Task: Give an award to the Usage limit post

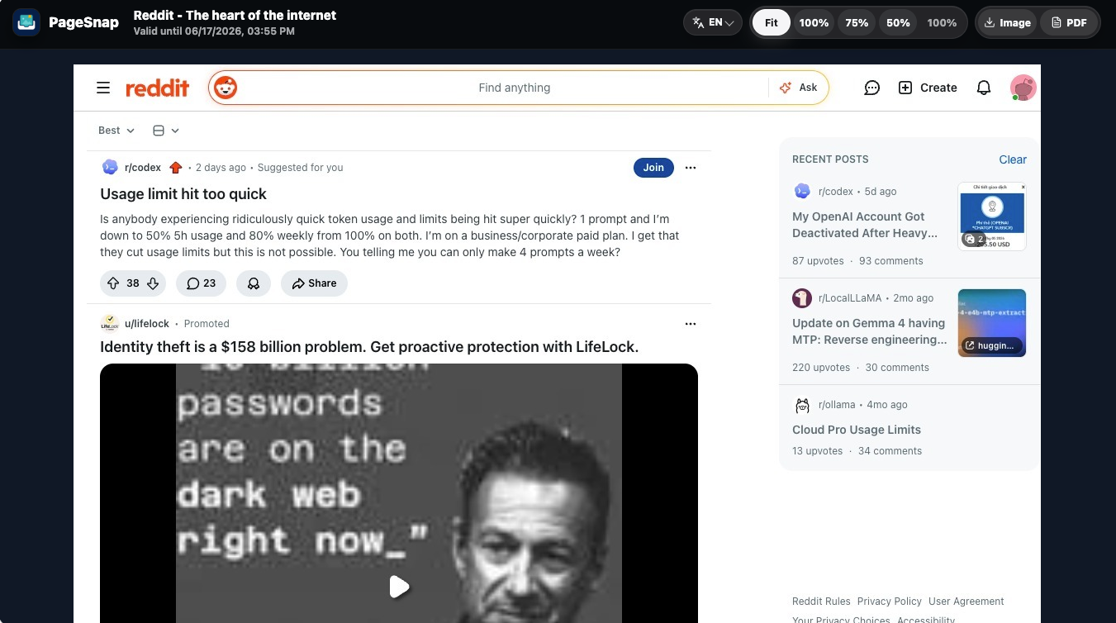Action: coord(254,283)
